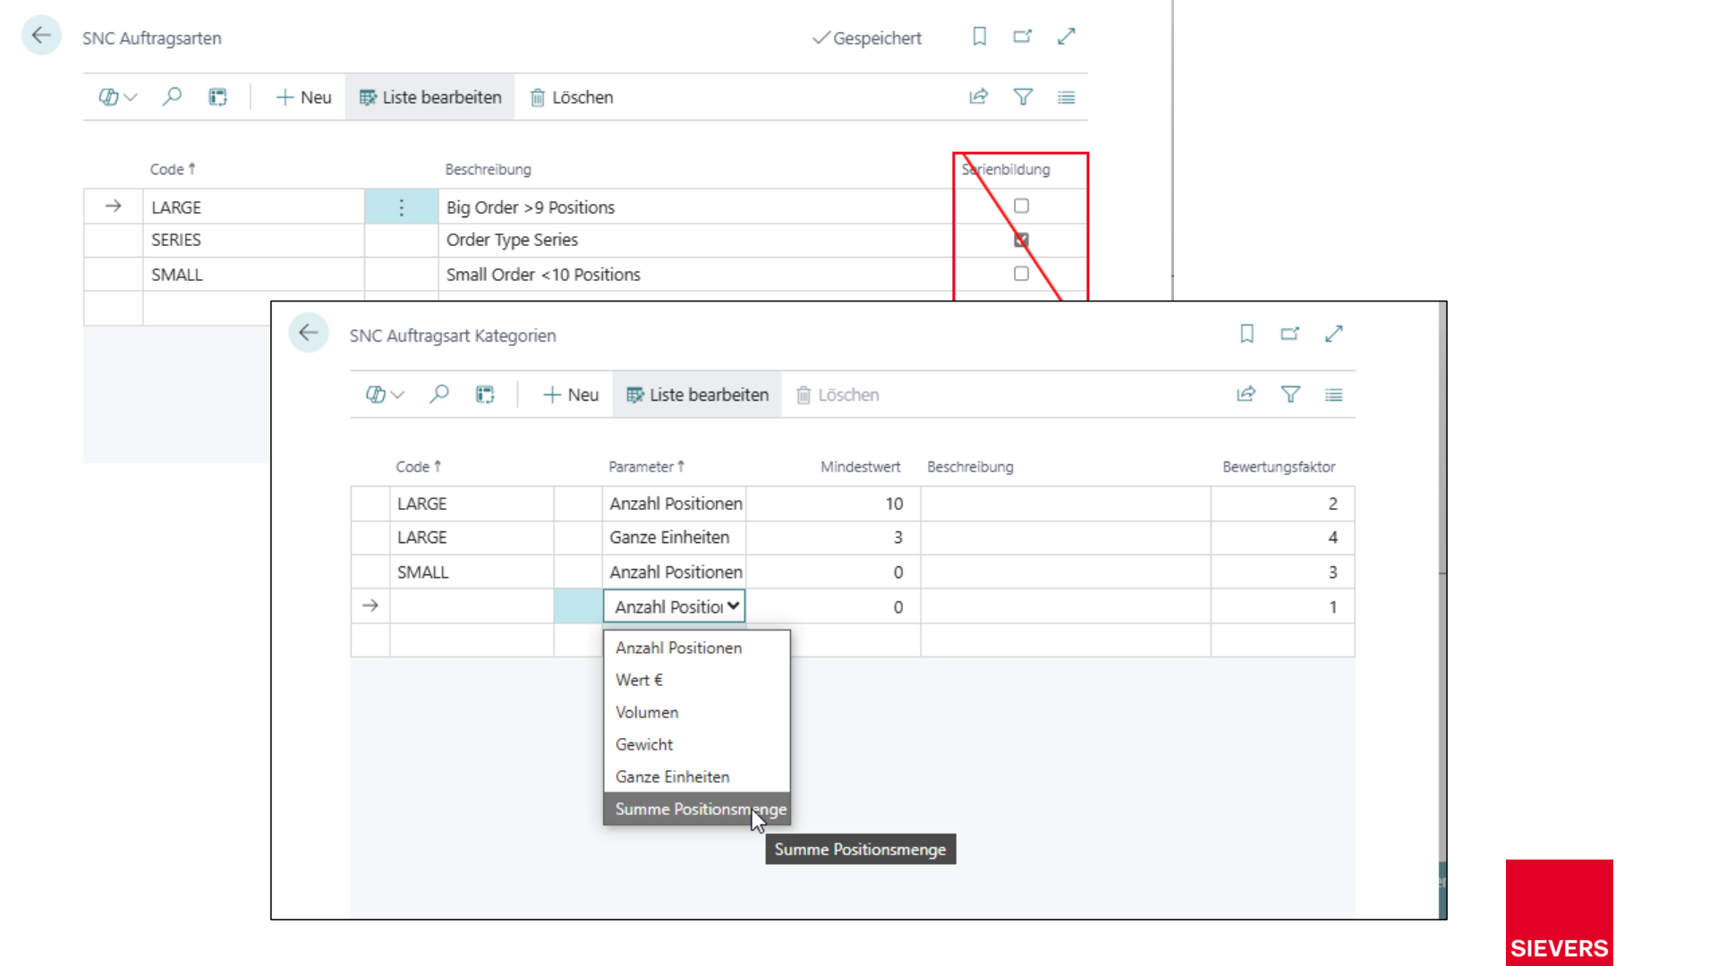Click Bewertungsfaktor column header
This screenshot has height=966, width=1718.
(x=1279, y=467)
